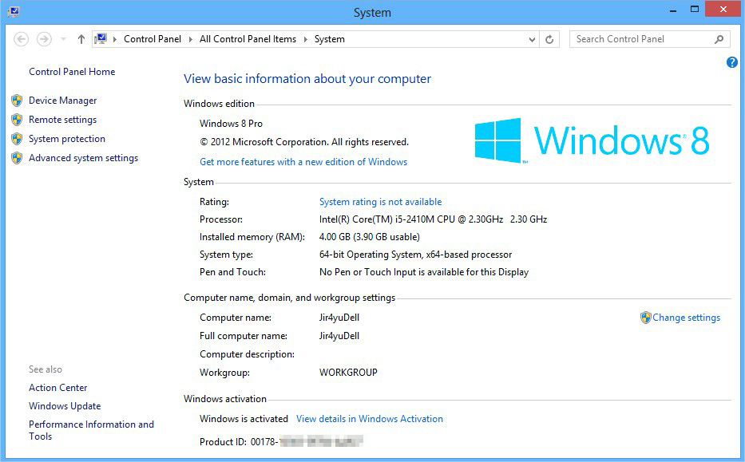Image resolution: width=745 pixels, height=462 pixels.
Task: Click the shield icon beside Remote settings
Action: tap(17, 120)
